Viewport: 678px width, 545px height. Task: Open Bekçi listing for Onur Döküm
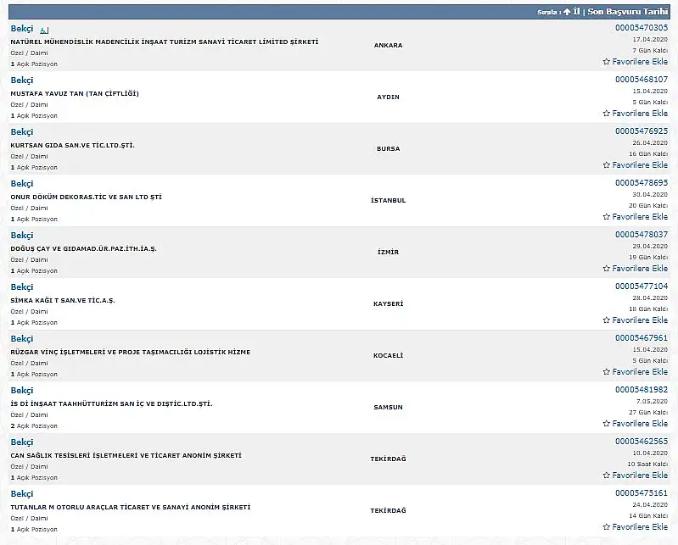[x=21, y=184]
